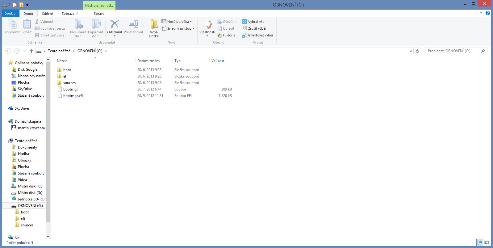The width and height of the screenshot is (493, 248).
Task: Open the sources folder in file list
Action: pos(69,83)
